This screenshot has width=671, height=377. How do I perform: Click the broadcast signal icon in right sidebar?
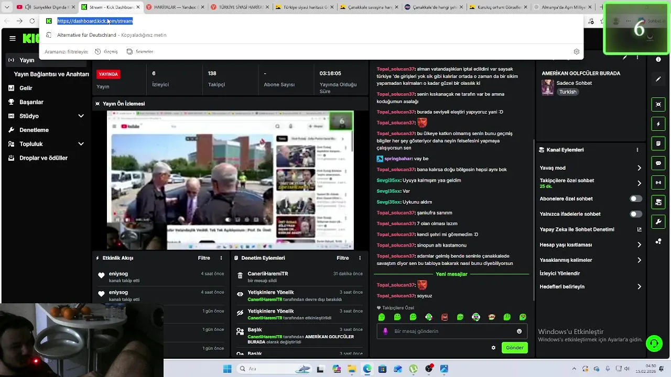[658, 182]
